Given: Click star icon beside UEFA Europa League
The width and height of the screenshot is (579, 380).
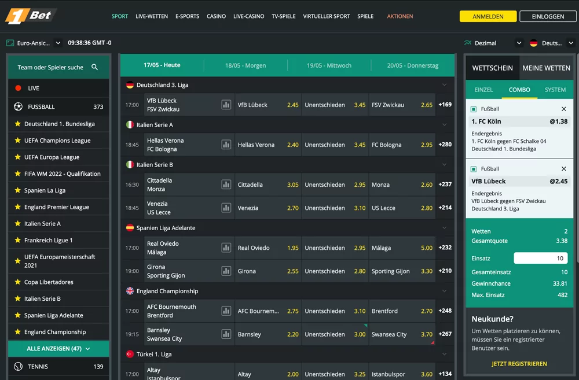Looking at the screenshot, I should tap(17, 157).
